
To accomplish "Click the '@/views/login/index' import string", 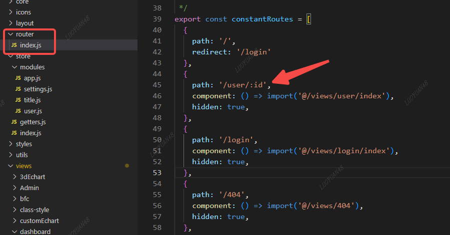I will click(344, 151).
